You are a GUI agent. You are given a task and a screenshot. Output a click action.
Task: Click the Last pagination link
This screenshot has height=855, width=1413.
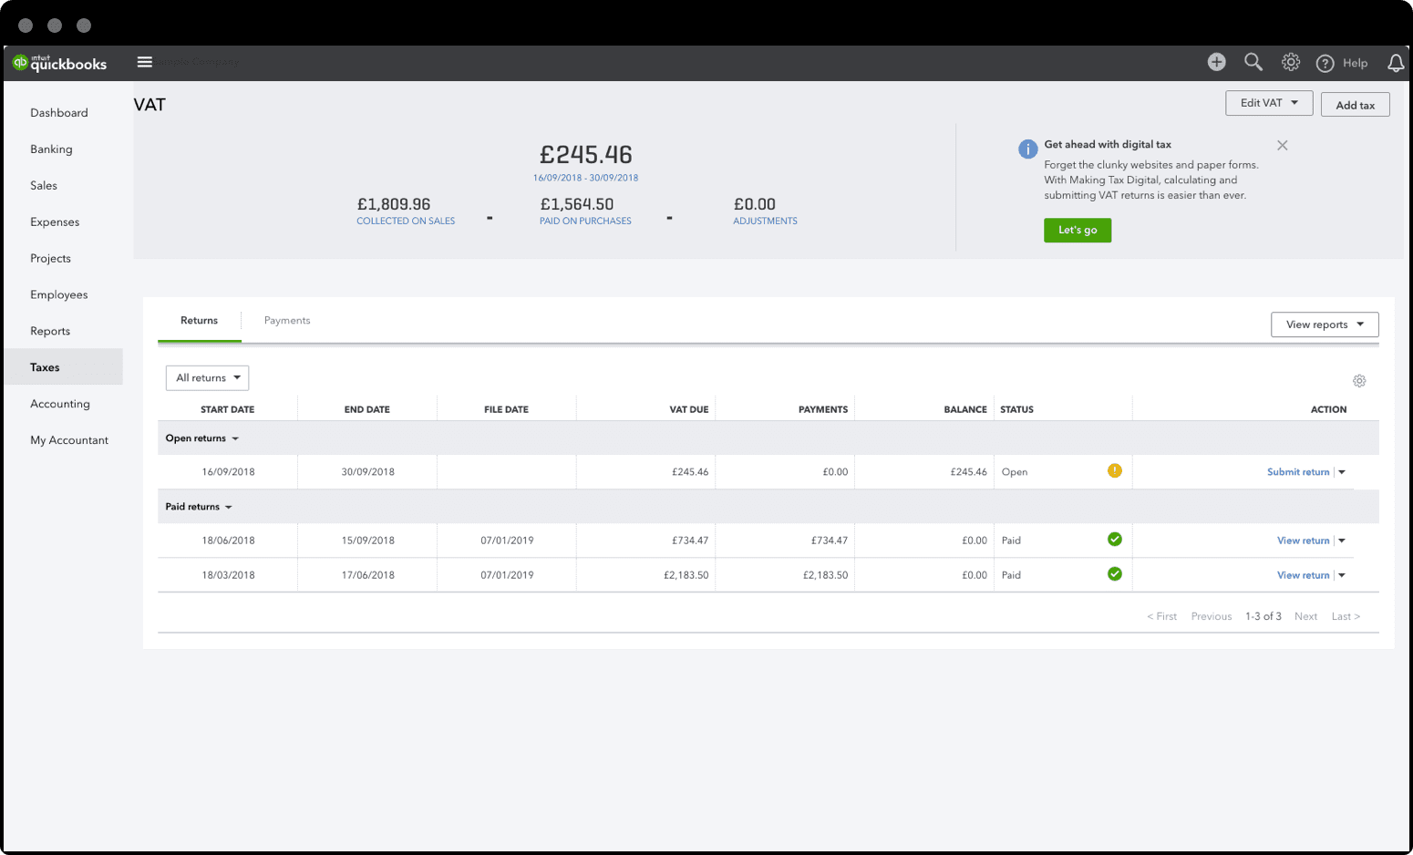1346,616
